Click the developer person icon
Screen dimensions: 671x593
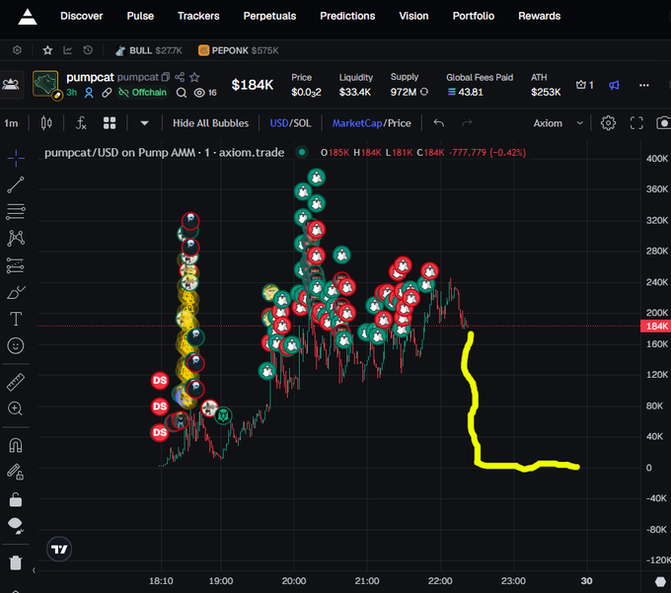pos(89,93)
